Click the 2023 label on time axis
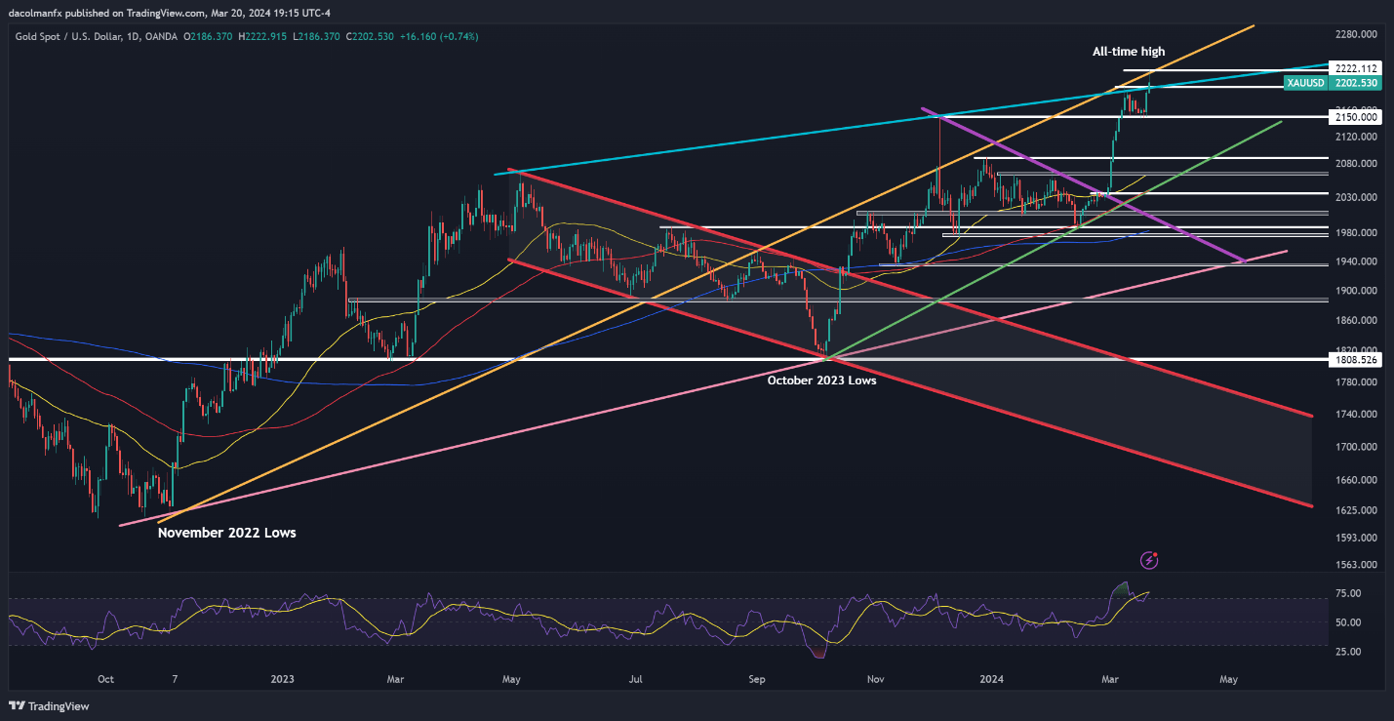 282,678
